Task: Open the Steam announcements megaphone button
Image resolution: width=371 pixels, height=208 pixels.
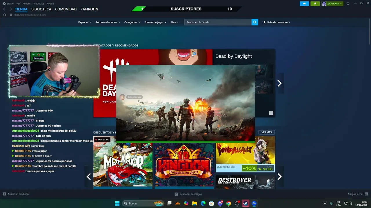Action: click(304, 4)
